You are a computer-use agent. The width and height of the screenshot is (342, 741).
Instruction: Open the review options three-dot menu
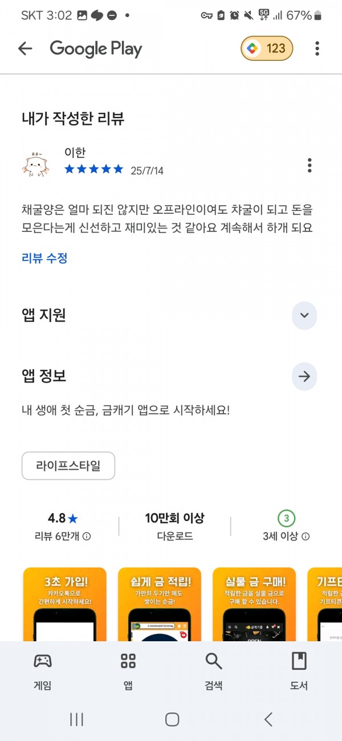[x=310, y=165]
